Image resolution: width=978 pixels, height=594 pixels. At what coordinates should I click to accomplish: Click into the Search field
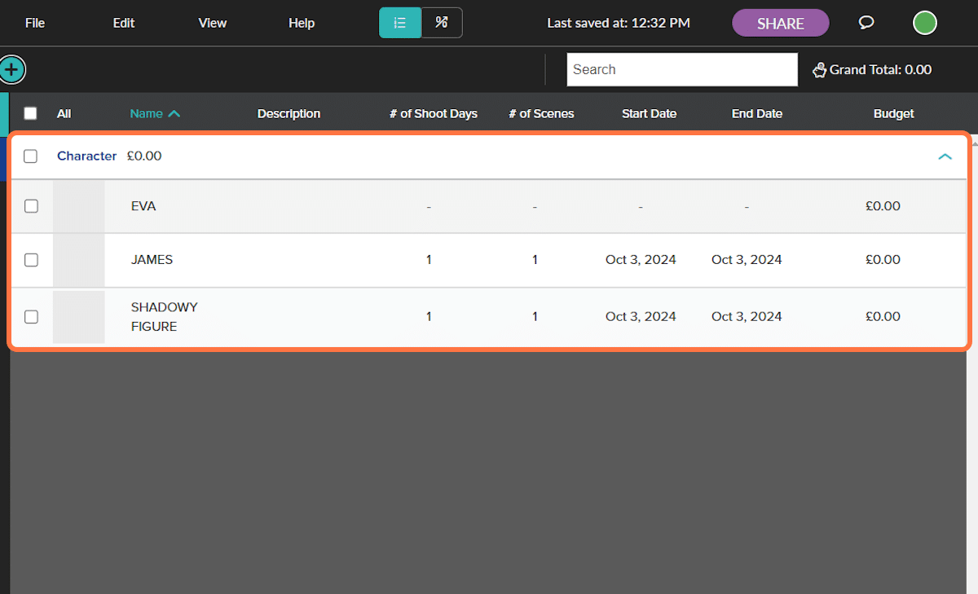click(x=681, y=70)
